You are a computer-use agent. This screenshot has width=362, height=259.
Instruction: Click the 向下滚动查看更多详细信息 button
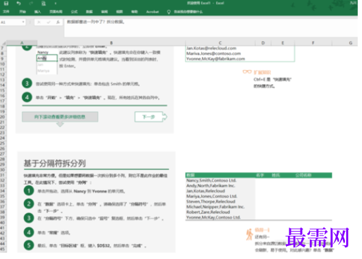tap(60, 117)
